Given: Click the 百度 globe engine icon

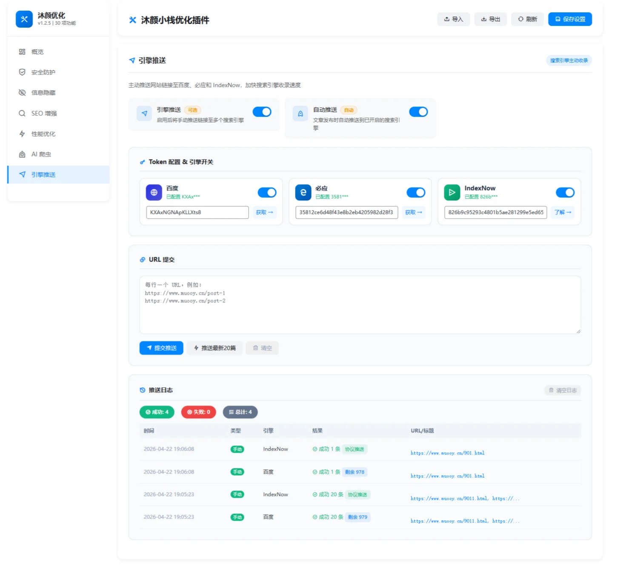Looking at the screenshot, I should tap(154, 193).
